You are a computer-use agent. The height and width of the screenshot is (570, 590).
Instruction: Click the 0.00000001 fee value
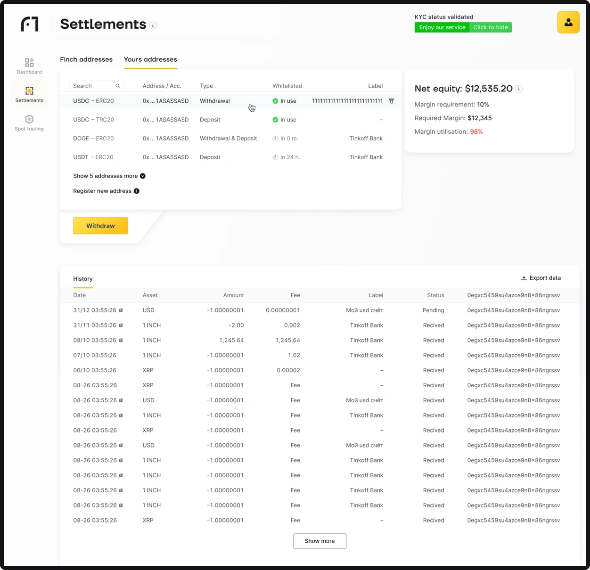click(x=283, y=310)
